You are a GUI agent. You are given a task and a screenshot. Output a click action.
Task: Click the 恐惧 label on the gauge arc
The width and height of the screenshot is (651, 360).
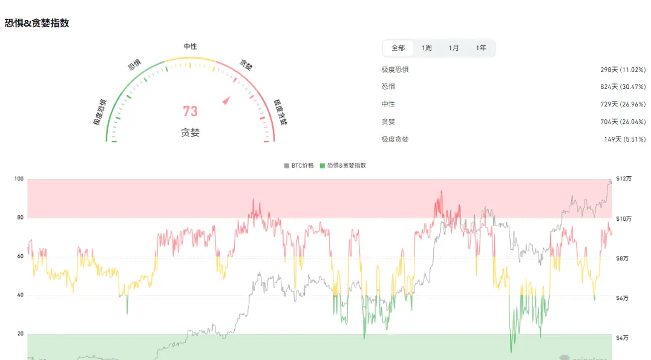(134, 65)
